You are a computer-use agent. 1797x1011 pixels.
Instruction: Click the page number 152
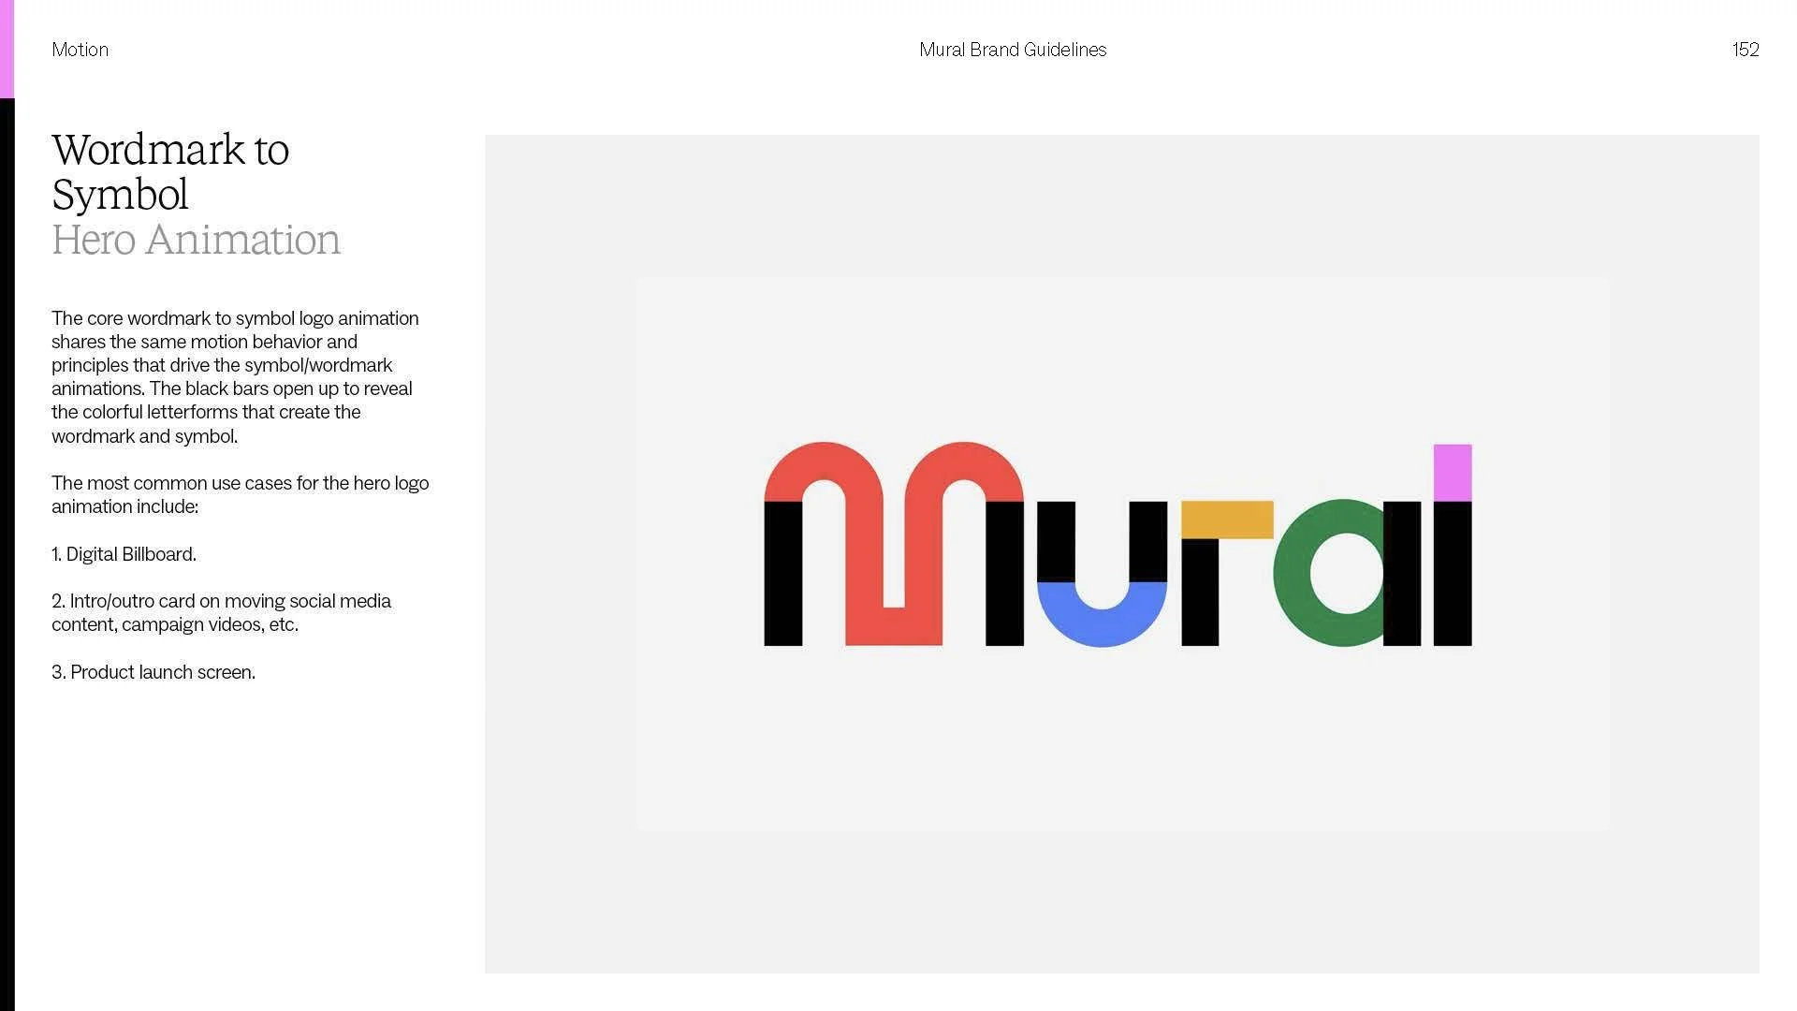tap(1746, 50)
